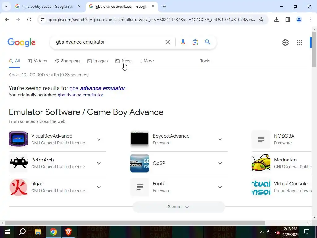
Task: View site information icon in address bar
Action: (x=42, y=20)
